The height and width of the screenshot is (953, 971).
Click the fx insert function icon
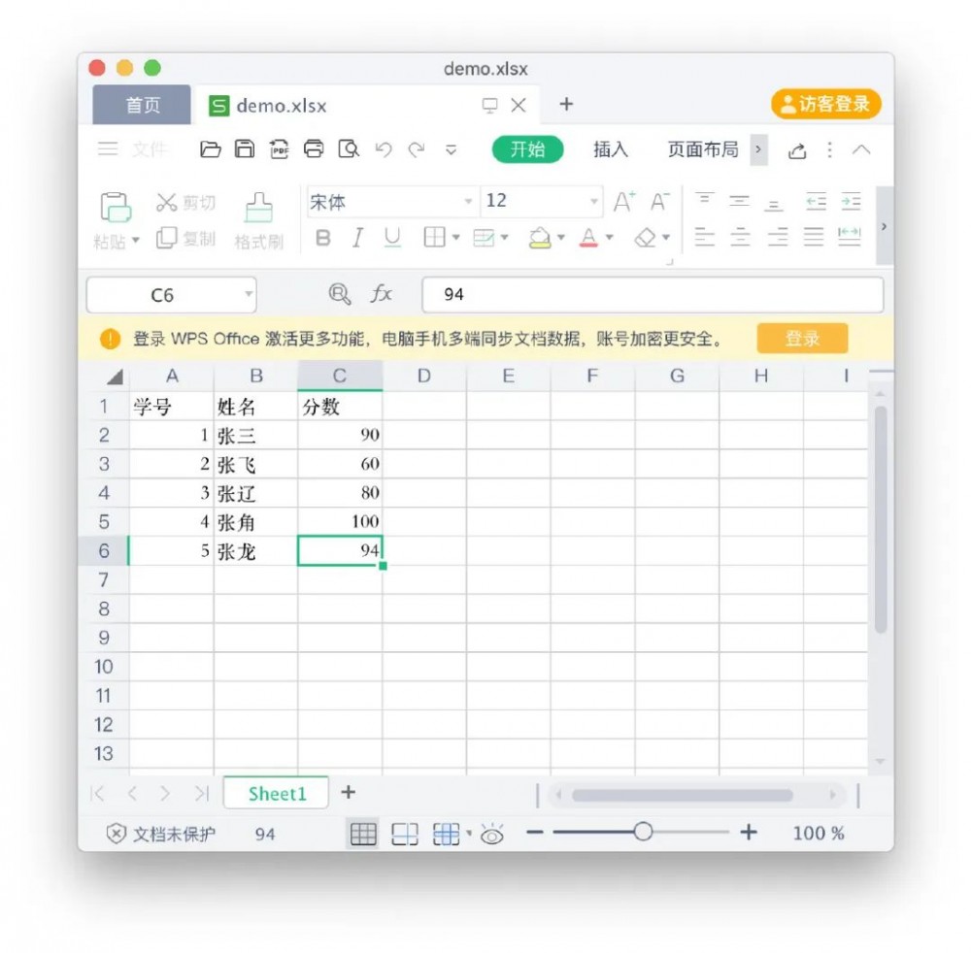(x=380, y=294)
